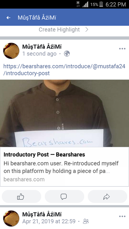The image size is (129, 229).
Task: Open the three-dot menu on the Apr 21 post
Action: click(122, 216)
